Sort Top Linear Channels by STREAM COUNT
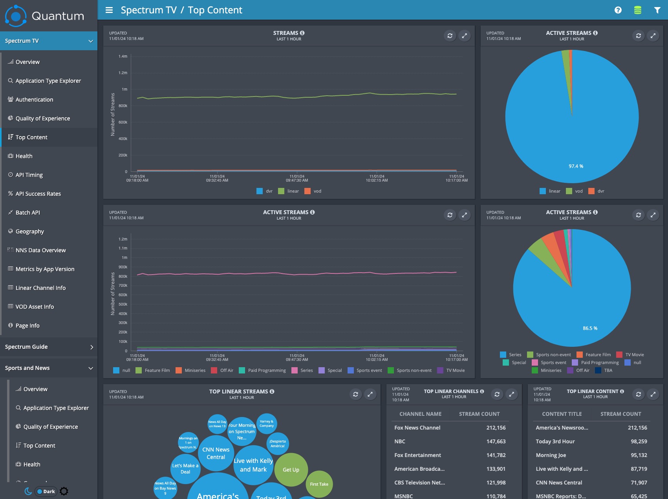The width and height of the screenshot is (668, 499). click(479, 414)
